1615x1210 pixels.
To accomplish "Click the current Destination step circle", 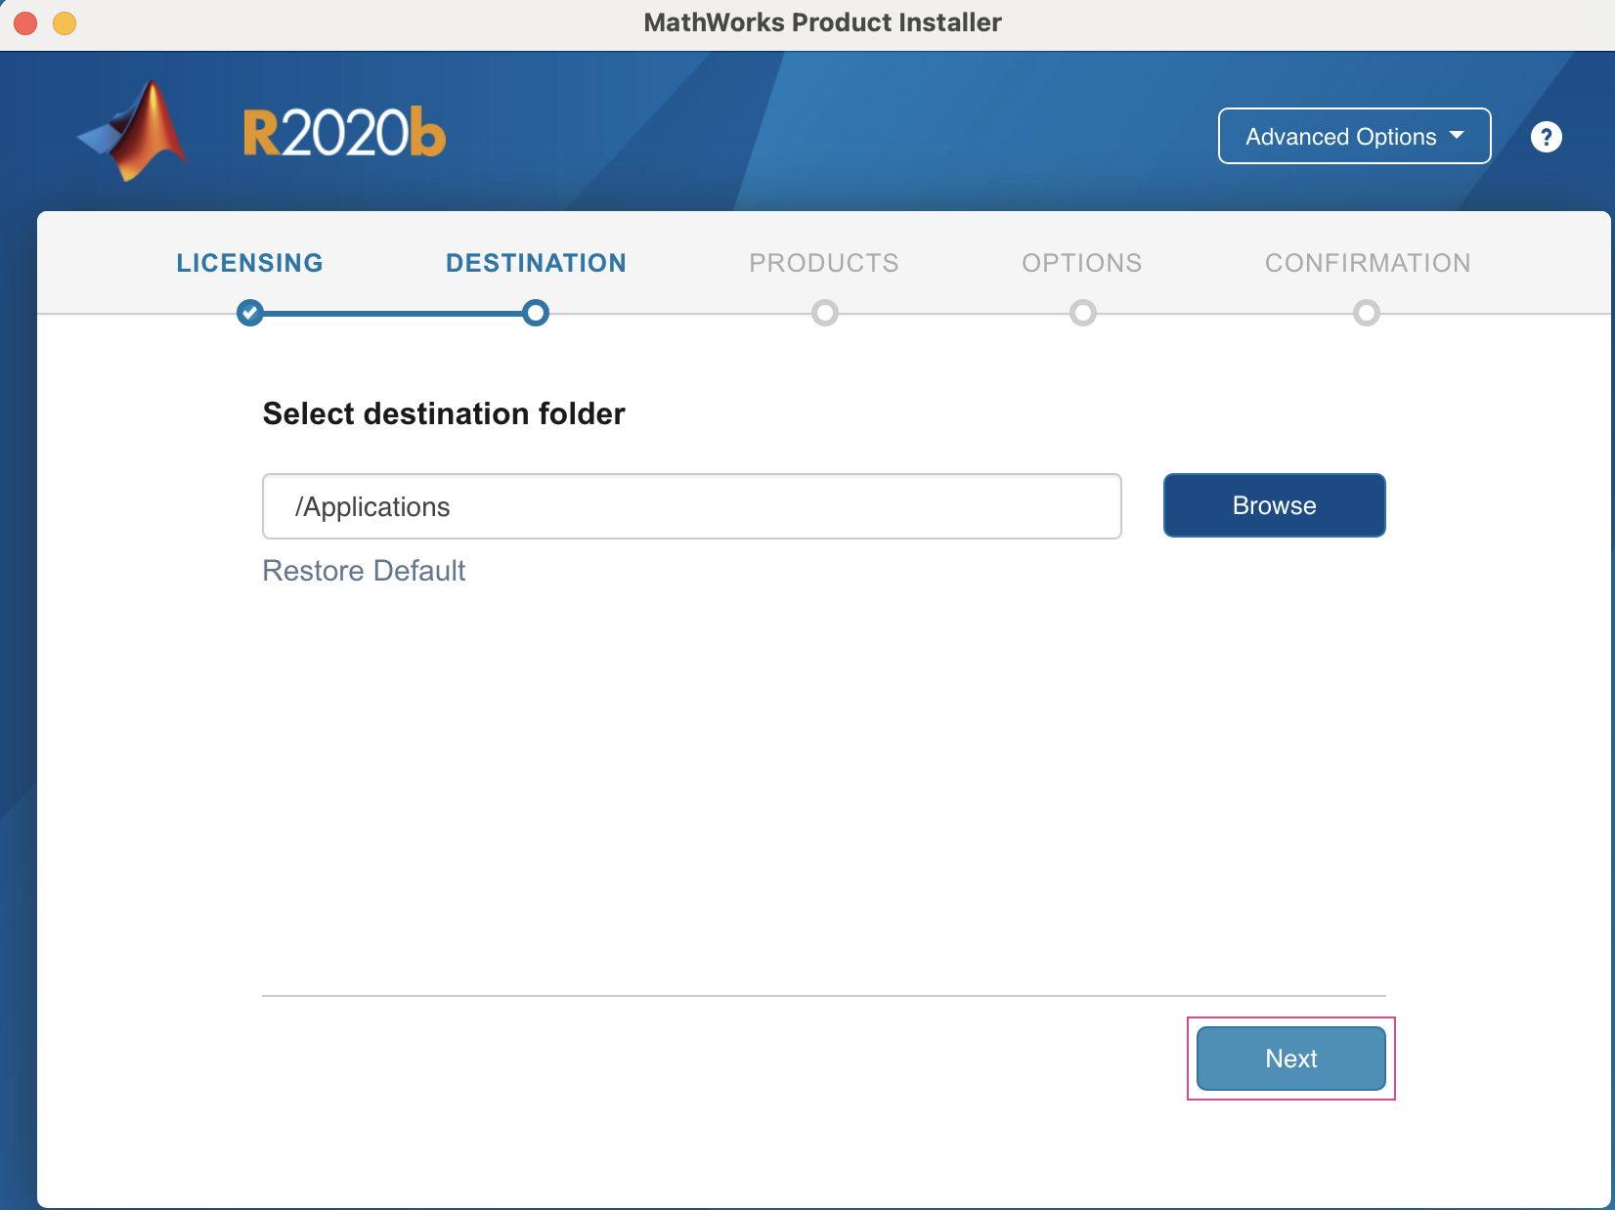I will click(x=536, y=313).
